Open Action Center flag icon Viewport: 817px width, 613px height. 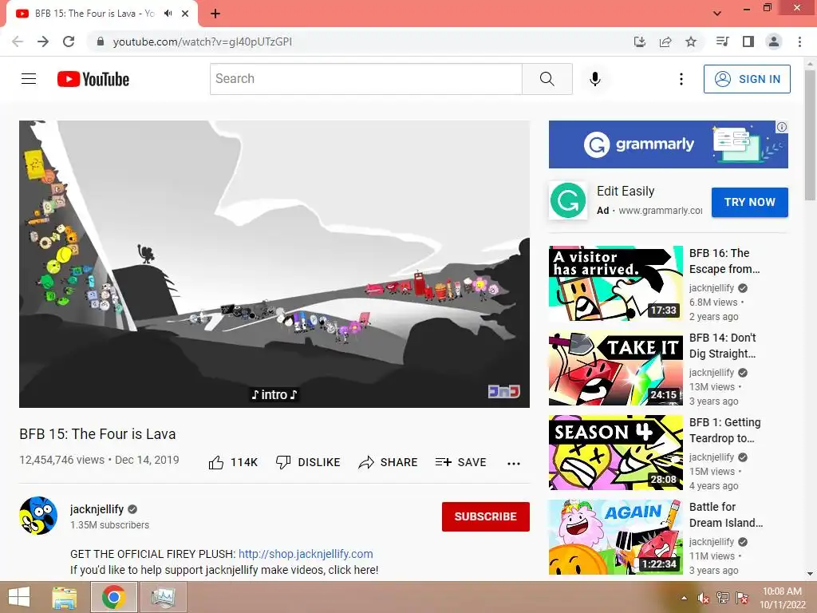tap(742, 598)
